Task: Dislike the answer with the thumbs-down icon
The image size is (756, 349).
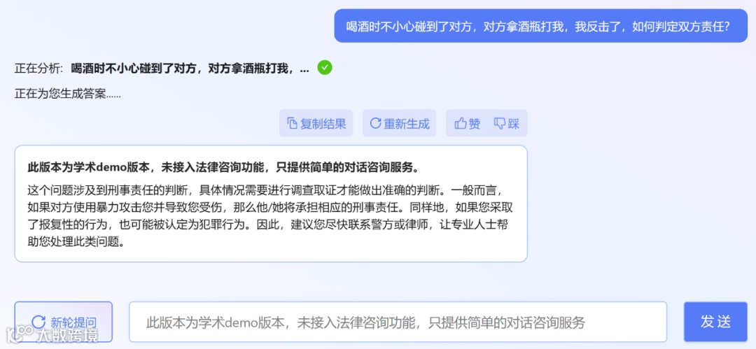Action: click(x=500, y=123)
